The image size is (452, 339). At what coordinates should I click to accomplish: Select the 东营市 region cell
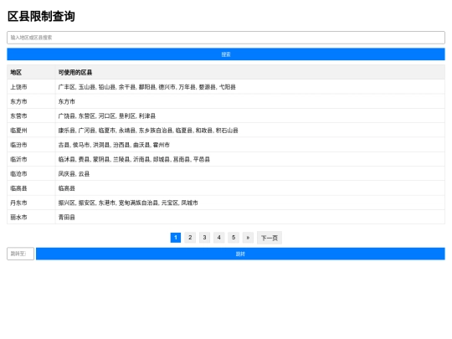[x=31, y=116]
